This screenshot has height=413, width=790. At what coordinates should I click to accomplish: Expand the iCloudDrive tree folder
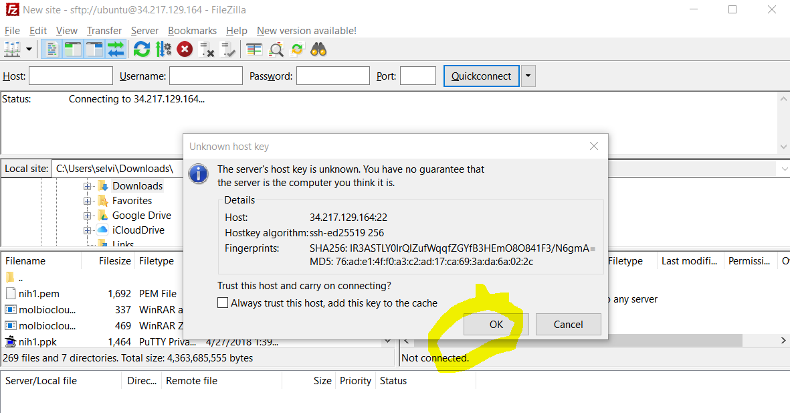pyautogui.click(x=87, y=230)
